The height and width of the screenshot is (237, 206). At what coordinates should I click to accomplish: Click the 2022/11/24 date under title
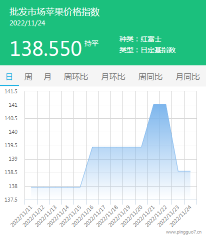[27, 23]
